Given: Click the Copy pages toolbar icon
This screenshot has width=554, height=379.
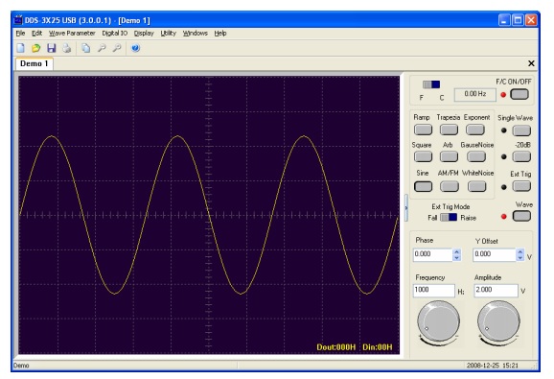Looking at the screenshot, I should [x=86, y=48].
